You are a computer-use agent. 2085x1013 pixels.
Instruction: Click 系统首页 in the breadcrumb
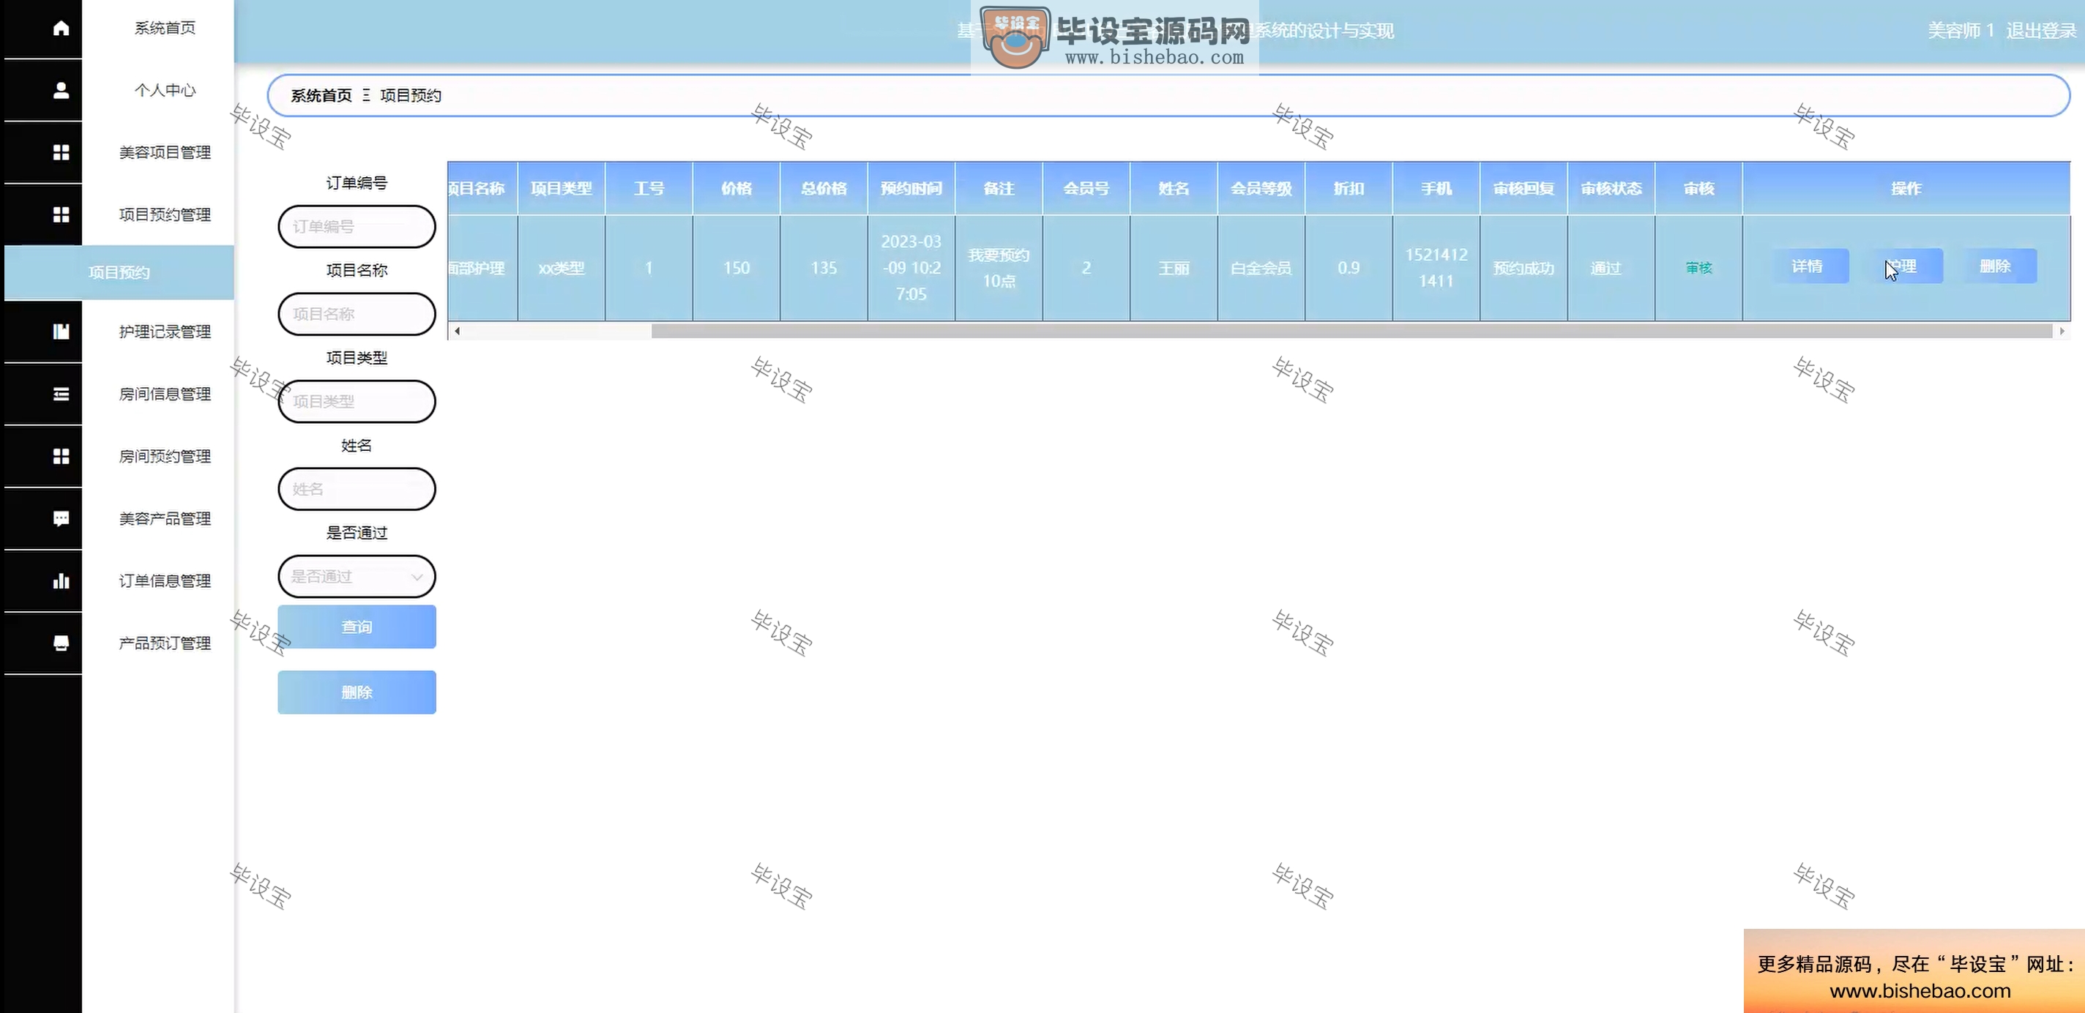tap(321, 95)
